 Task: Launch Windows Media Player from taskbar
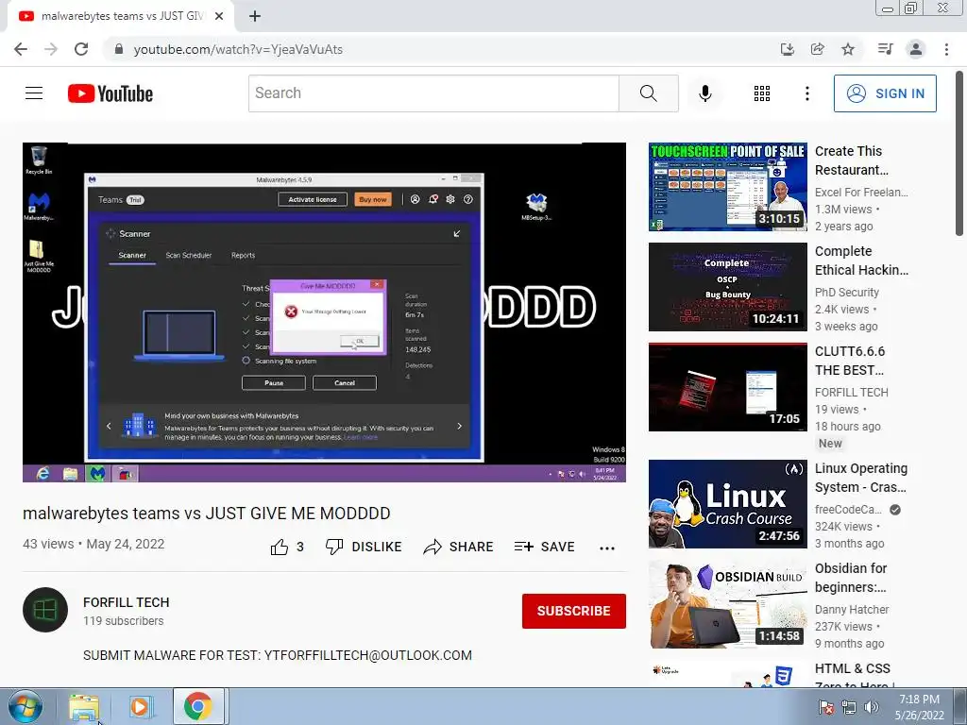(x=141, y=706)
